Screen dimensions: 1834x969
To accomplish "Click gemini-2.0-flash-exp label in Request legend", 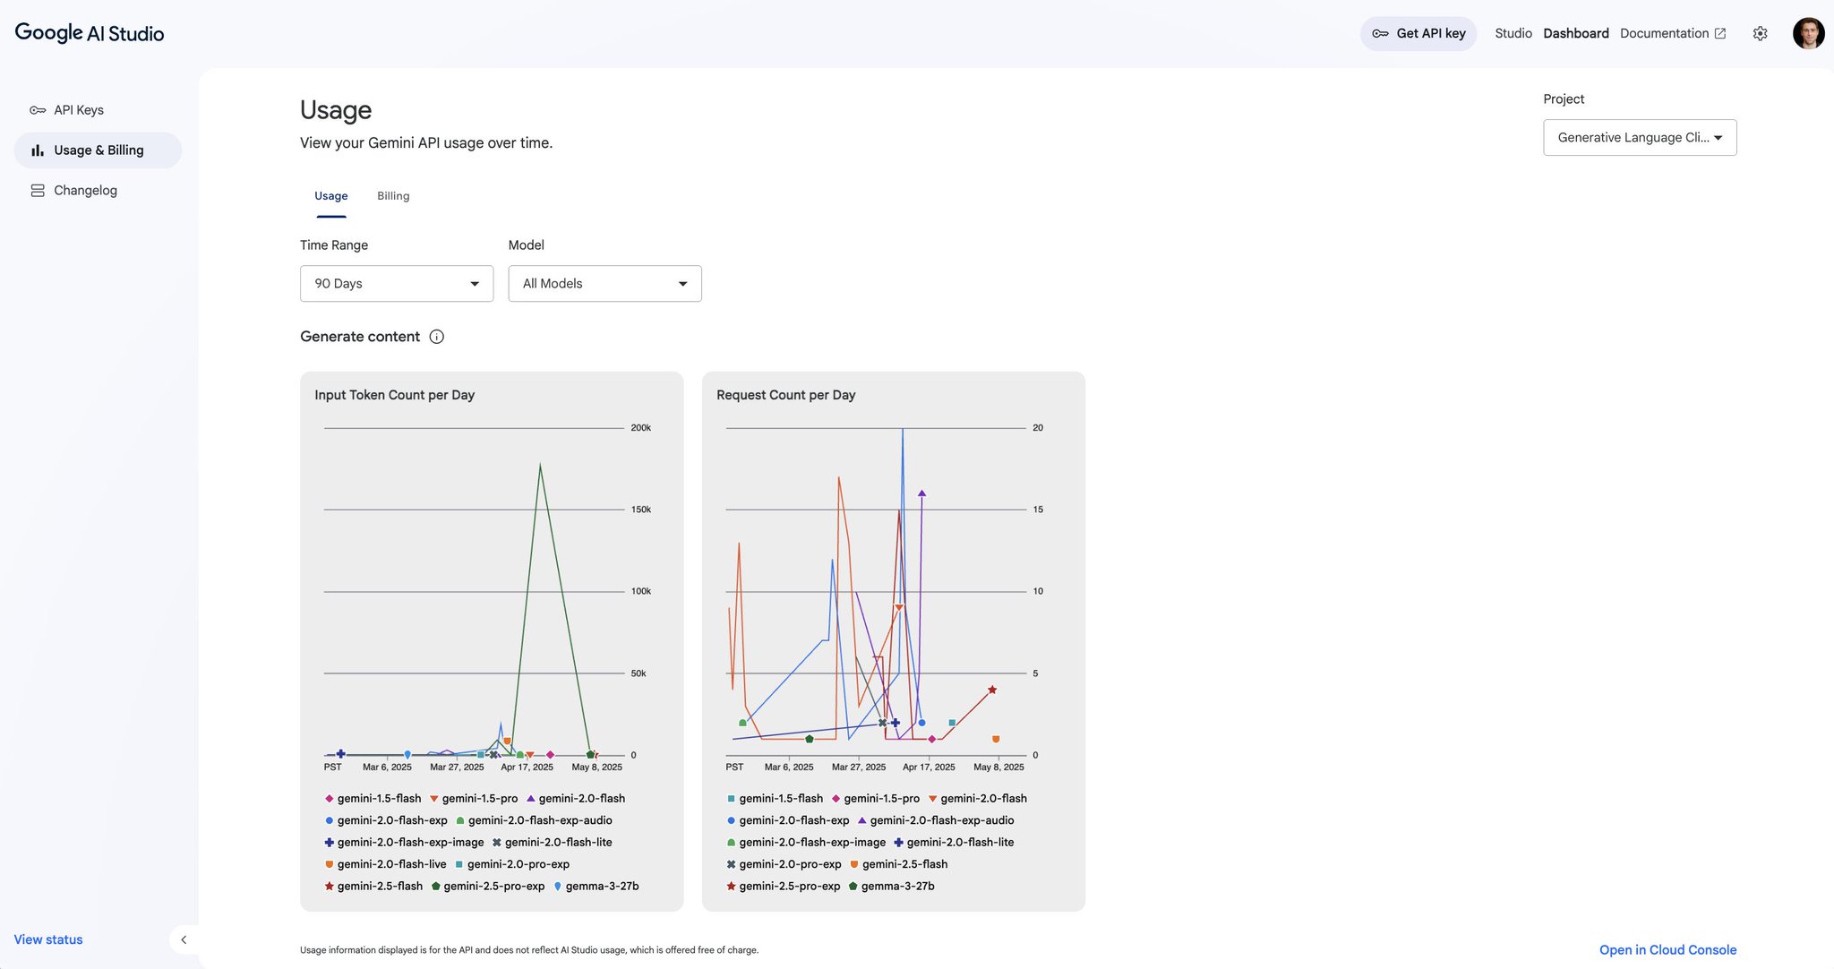I will tap(794, 820).
